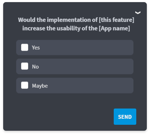Image resolution: width=150 pixels, height=135 pixels.
Task: Select the 'Maybe' label text
Action: pos(40,86)
